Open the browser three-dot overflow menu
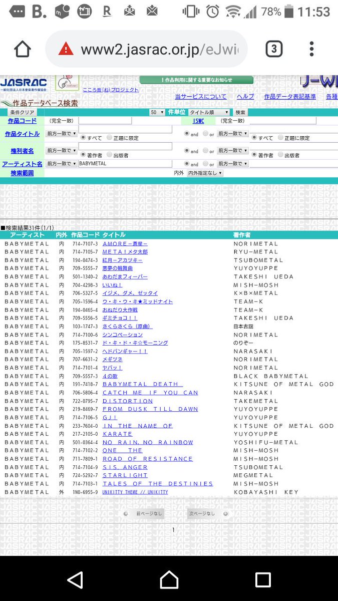The width and height of the screenshot is (338, 601). [x=311, y=49]
